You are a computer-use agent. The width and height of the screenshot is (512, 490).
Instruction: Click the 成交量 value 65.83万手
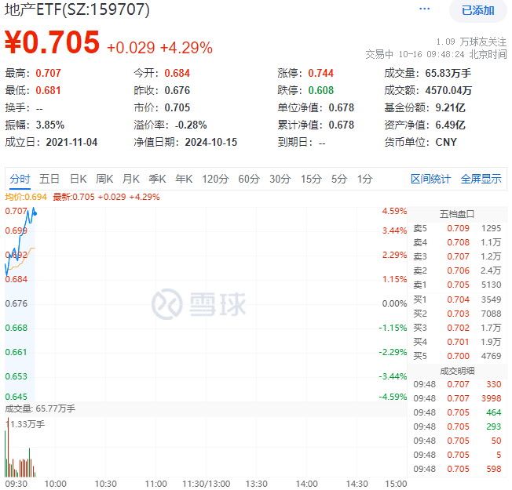click(x=448, y=73)
